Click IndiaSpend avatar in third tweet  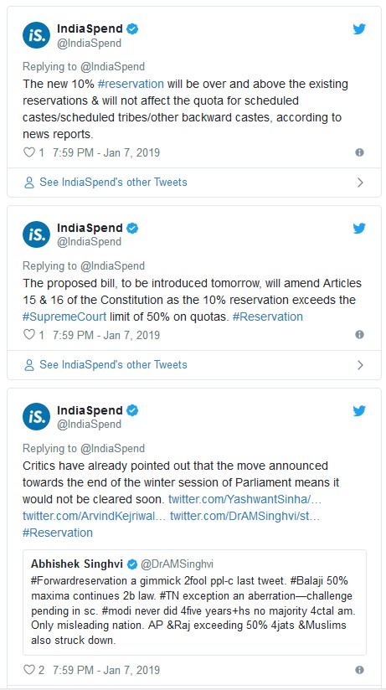[37, 416]
